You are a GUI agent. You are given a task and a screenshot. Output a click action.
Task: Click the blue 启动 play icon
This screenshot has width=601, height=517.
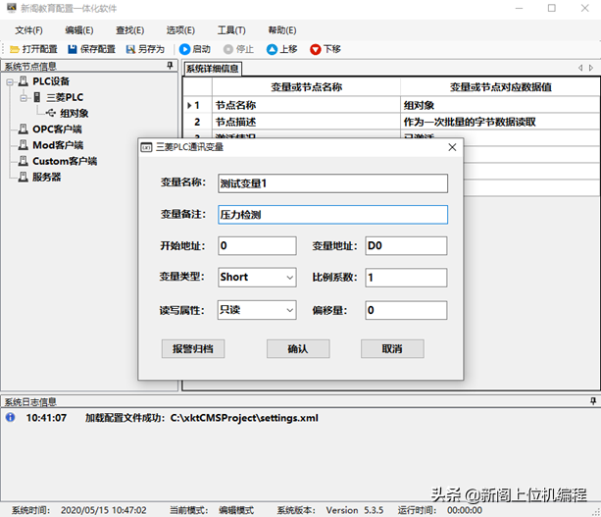click(184, 49)
